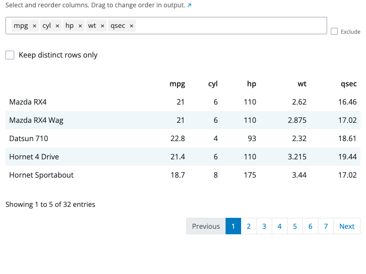Screen dimensions: 366x274
Task: Select page 1 in the pager
Action: 233,226
